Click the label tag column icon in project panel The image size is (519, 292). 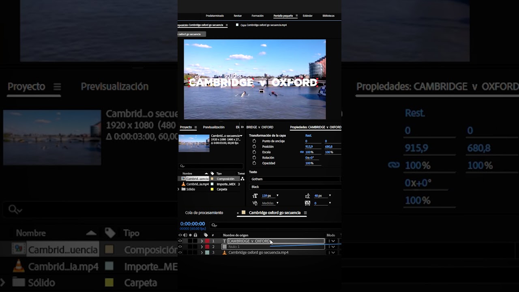[212, 173]
